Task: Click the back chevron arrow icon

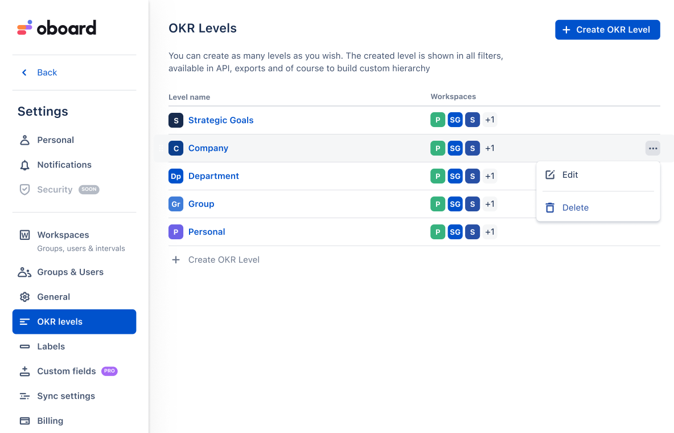Action: (24, 72)
